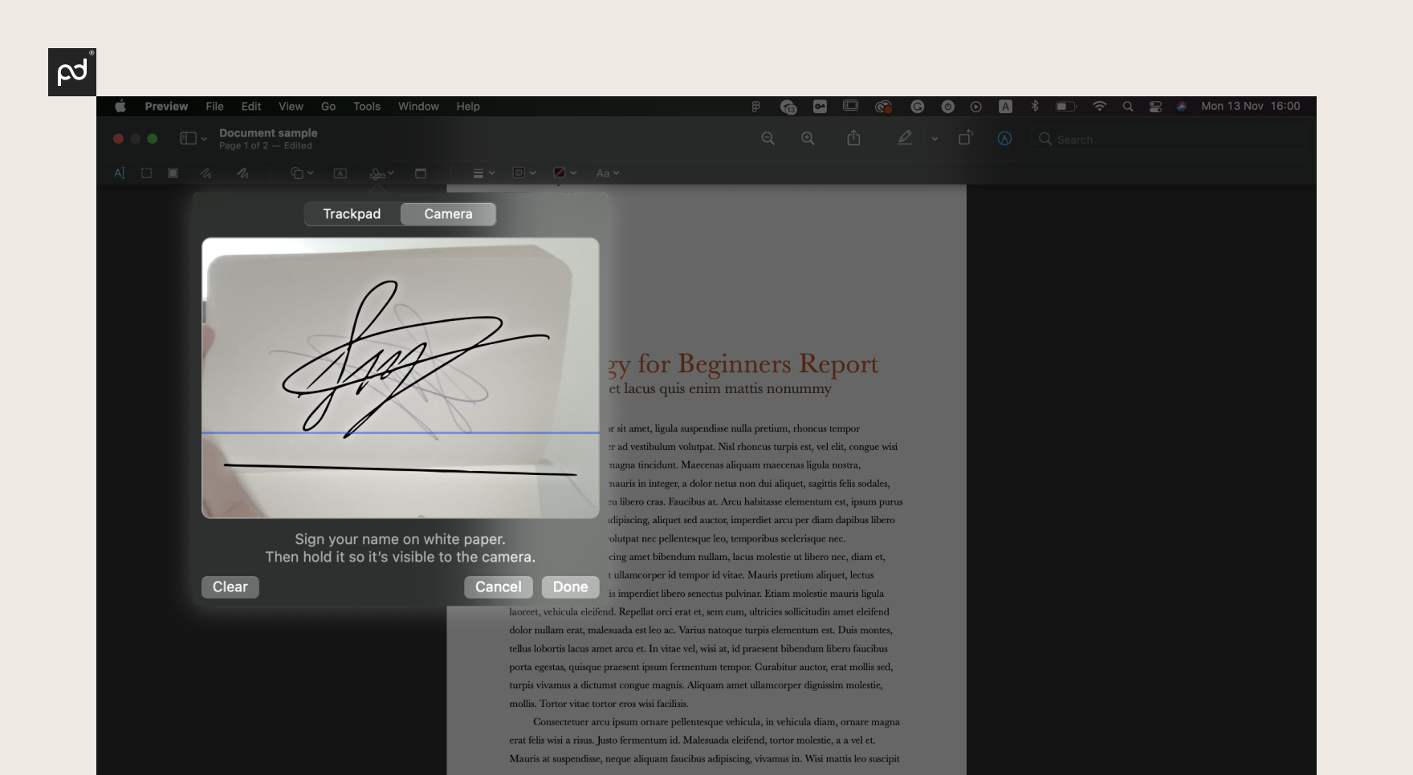This screenshot has height=775, width=1413.
Task: Clear the captured signature
Action: coord(230,586)
